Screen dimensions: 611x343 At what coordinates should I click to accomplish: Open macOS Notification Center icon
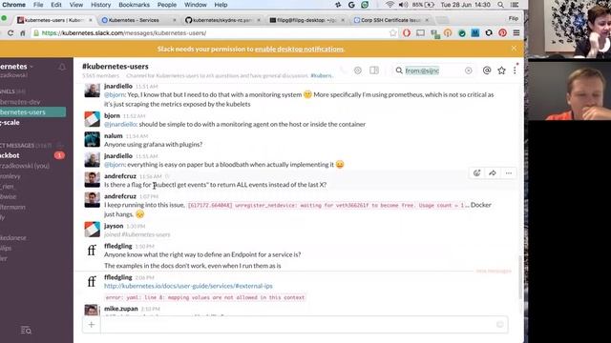(x=515, y=5)
